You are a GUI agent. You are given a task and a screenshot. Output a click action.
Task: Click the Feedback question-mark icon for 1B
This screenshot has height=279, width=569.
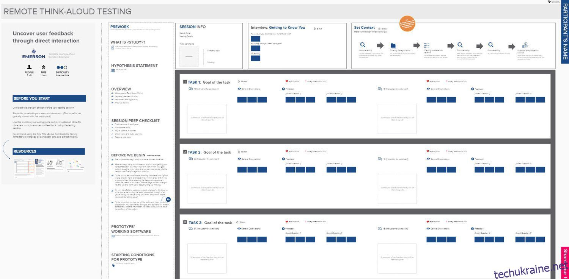473,89
